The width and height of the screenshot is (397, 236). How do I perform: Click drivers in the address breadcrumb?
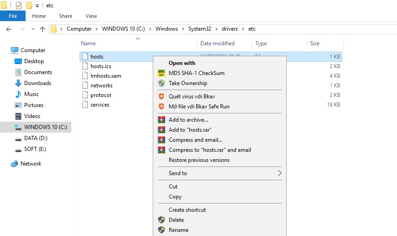(230, 29)
